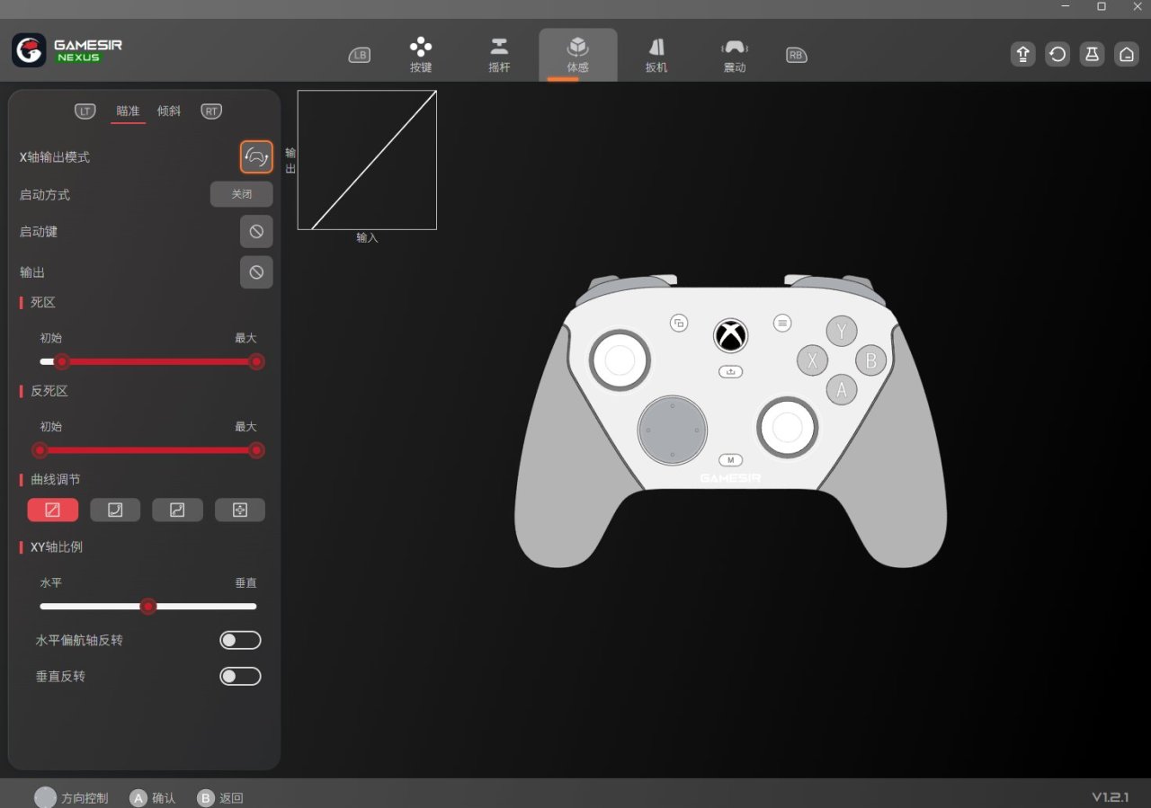Select the S-curve third preset icon
This screenshot has height=808, width=1151.
177,510
